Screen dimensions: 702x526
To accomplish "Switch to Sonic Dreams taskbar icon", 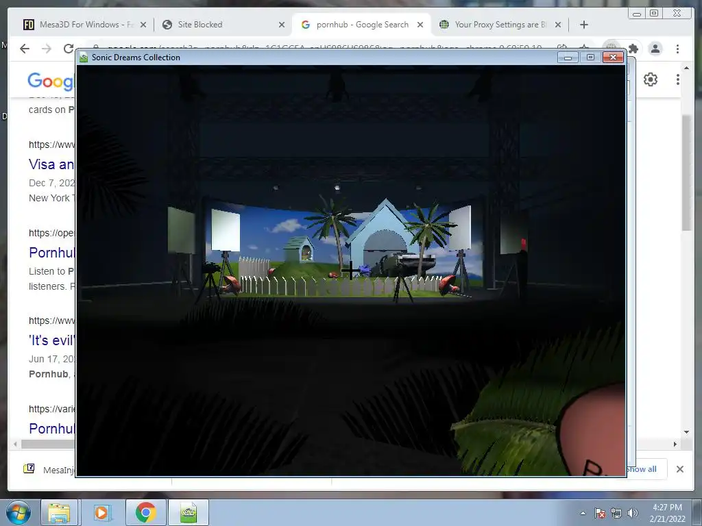I will 189,512.
